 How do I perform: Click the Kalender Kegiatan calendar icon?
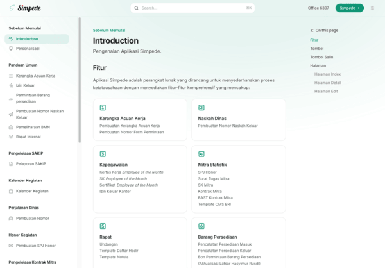11,191
